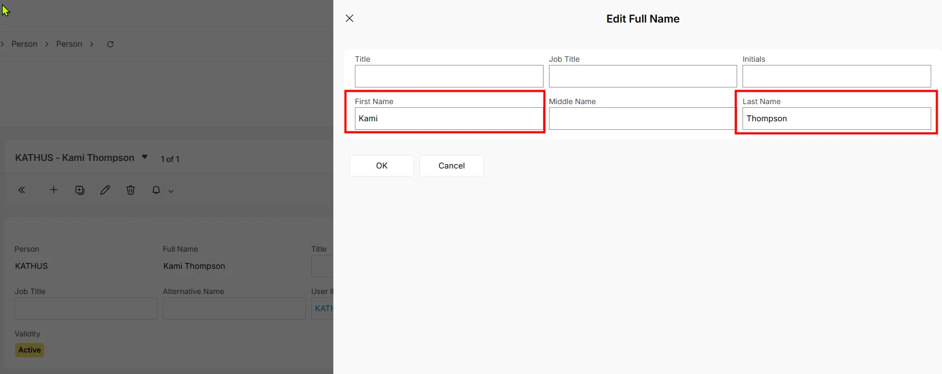The image size is (942, 374).
Task: Go to the first Person breadcrumb
Action: click(24, 44)
